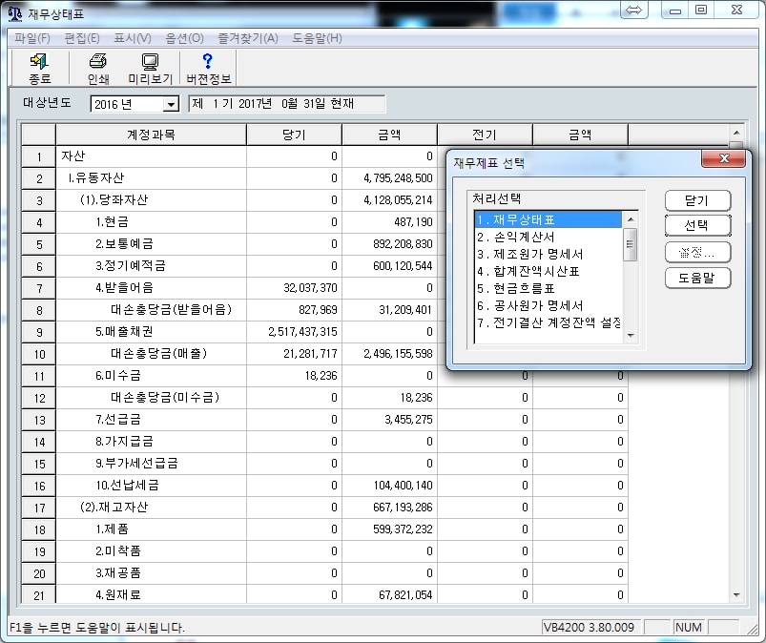Click the 도움말 button in dialog

697,278
